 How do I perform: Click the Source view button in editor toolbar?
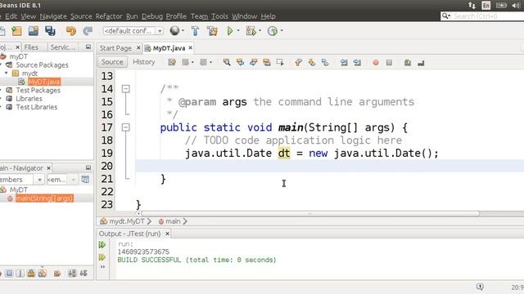(x=112, y=62)
